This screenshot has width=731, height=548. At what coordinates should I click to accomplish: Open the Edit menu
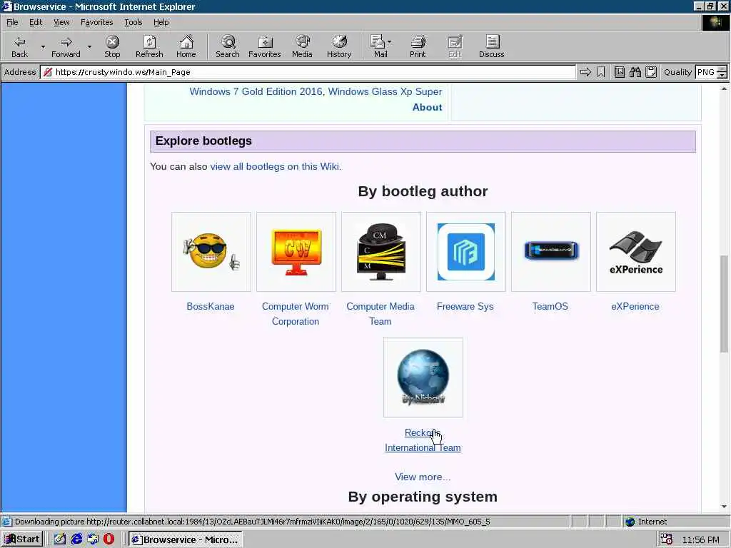point(36,22)
